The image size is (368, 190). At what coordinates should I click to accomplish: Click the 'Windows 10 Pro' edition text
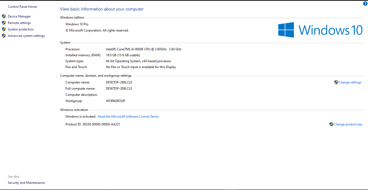coord(77,24)
